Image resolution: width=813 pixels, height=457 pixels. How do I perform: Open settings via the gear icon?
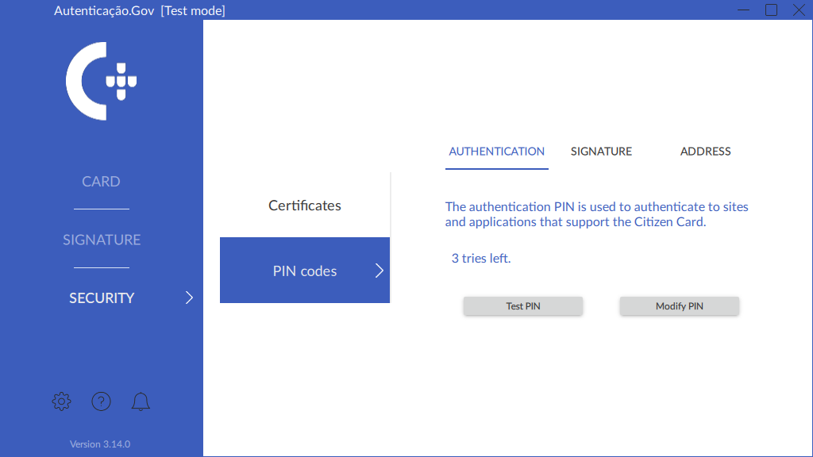pyautogui.click(x=61, y=401)
